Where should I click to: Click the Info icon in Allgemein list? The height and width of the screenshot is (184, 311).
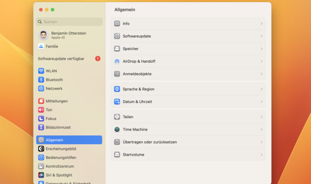117,24
